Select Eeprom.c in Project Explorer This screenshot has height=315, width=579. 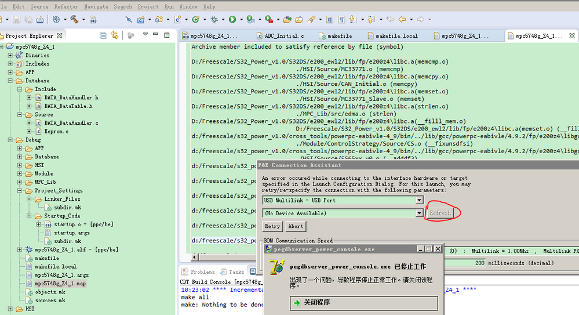tap(56, 132)
